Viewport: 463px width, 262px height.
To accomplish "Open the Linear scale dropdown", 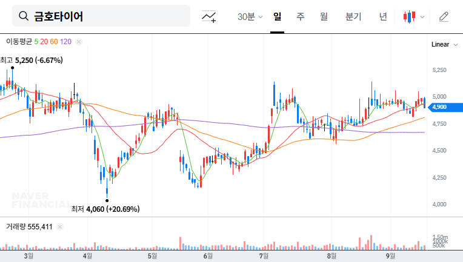I will tap(444, 45).
